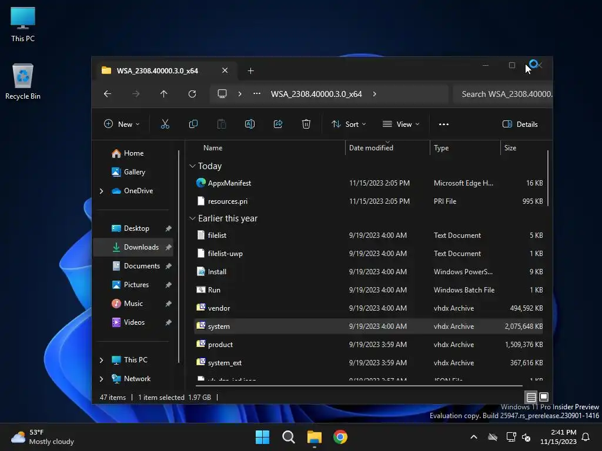Collapse the Today group

point(192,166)
